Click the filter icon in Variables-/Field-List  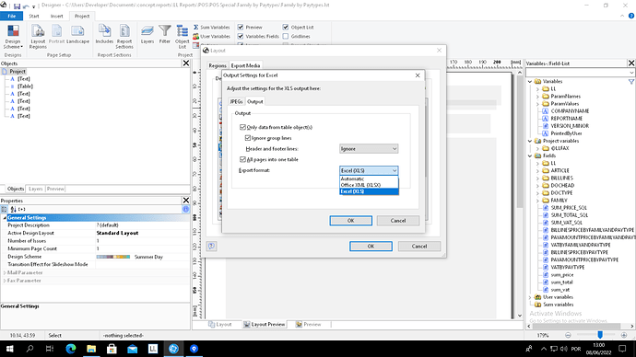[631, 81]
